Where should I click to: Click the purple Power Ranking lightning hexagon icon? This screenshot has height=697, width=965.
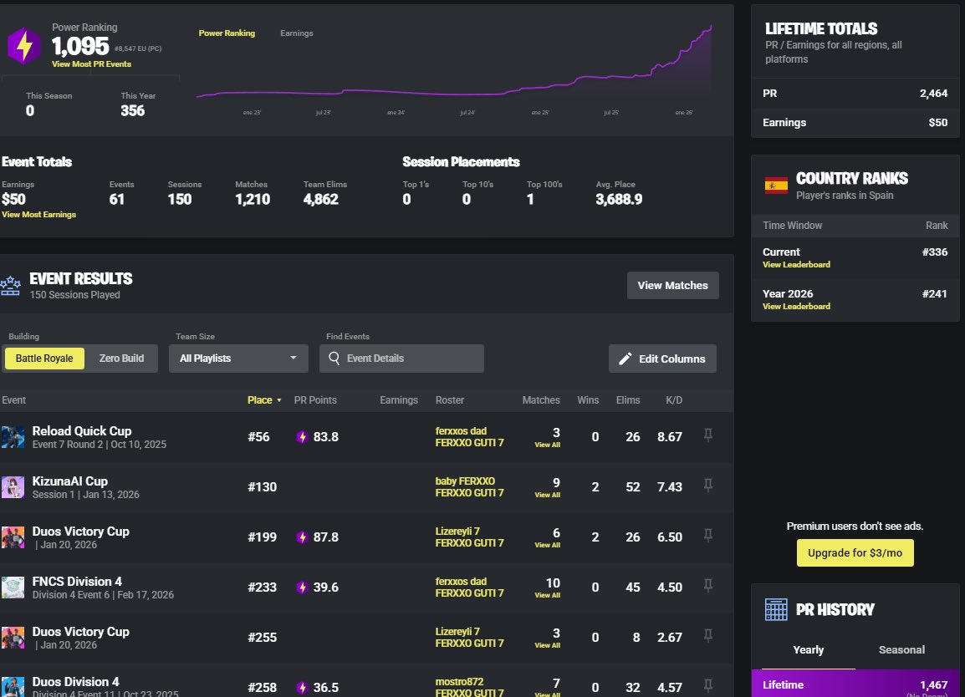click(x=24, y=45)
